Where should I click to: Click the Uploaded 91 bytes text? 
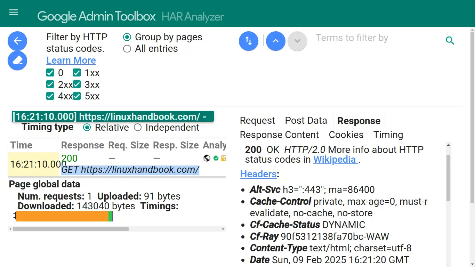[139, 196]
